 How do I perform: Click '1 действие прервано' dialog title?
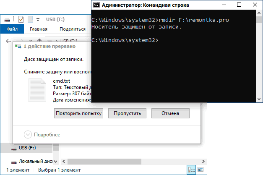49,46
